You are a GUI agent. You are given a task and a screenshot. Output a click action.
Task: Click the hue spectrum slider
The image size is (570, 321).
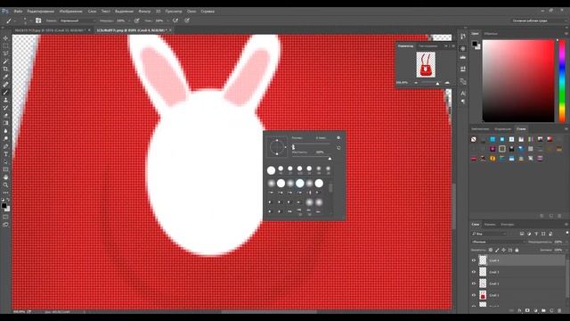(562, 81)
